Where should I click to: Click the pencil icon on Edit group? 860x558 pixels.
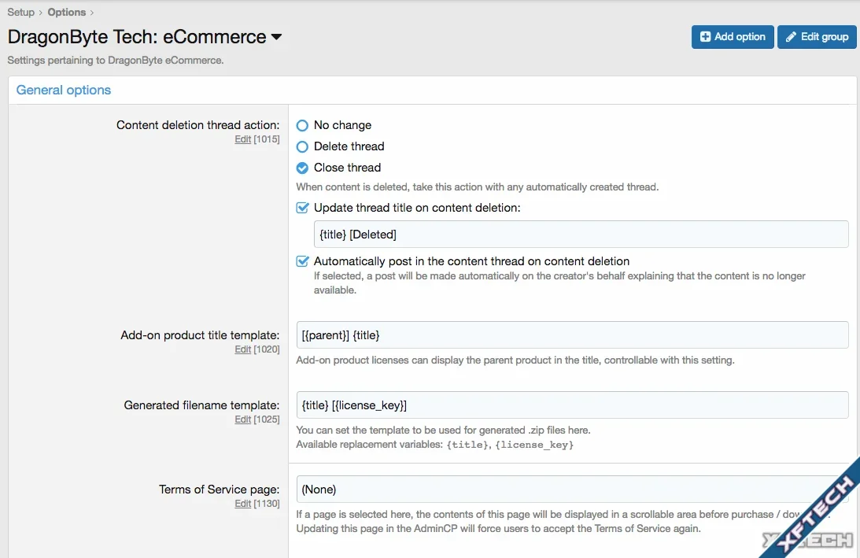point(791,37)
